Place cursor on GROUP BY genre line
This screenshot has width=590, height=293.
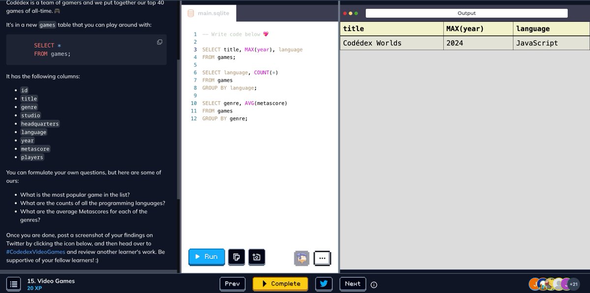225,118
